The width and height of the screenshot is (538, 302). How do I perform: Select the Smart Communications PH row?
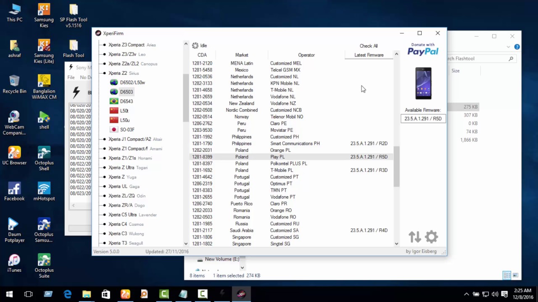(290, 143)
